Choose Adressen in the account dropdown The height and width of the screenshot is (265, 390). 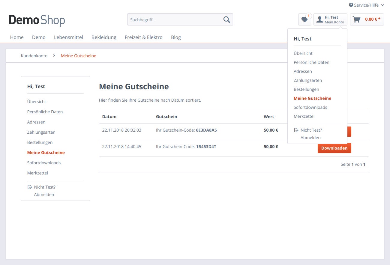point(303,71)
